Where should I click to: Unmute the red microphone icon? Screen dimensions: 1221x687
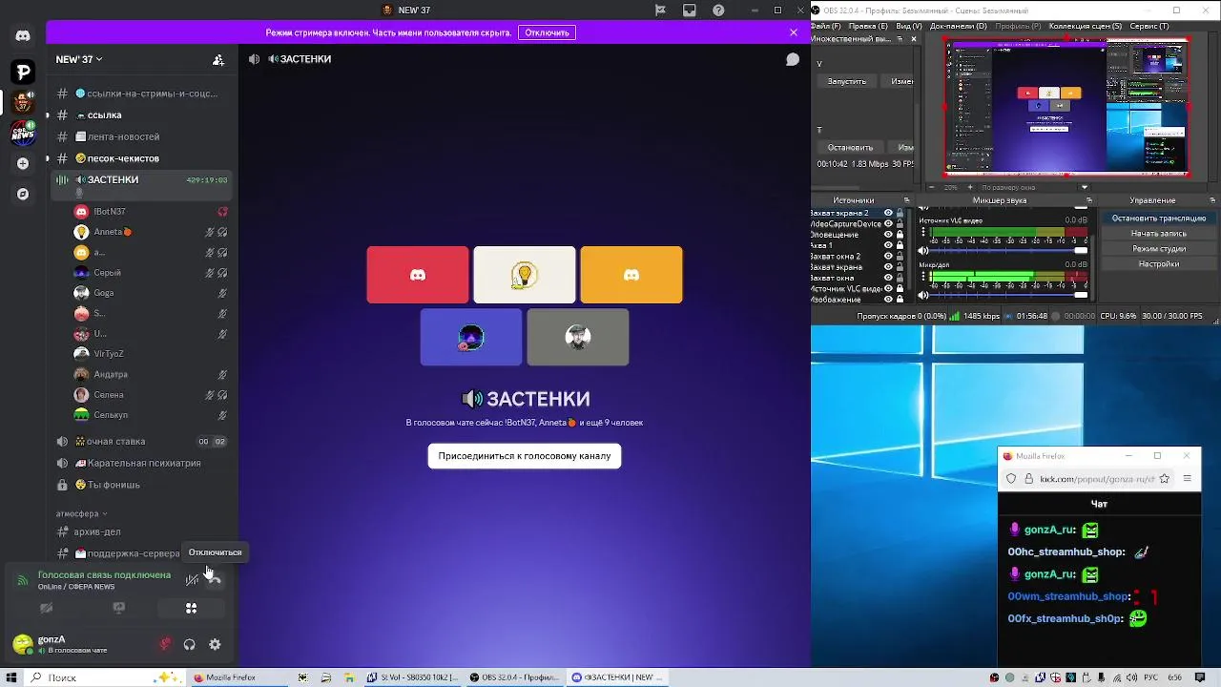(x=165, y=644)
